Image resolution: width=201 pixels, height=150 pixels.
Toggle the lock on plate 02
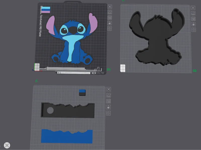(193, 24)
